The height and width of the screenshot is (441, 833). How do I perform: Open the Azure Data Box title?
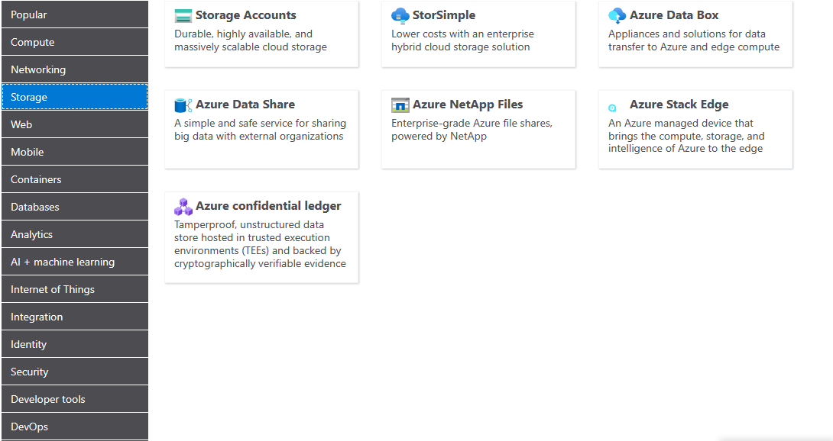click(673, 15)
